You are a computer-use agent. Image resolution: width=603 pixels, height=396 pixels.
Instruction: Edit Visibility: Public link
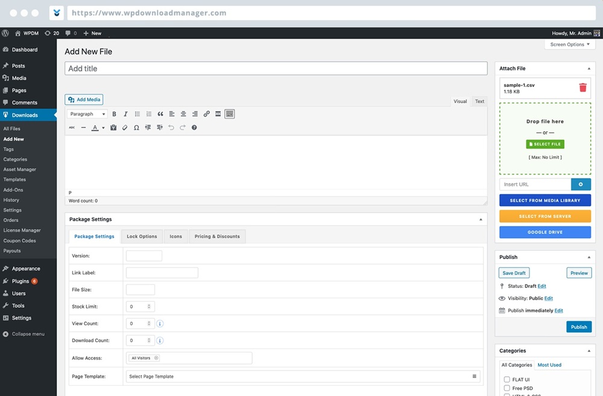pos(549,298)
